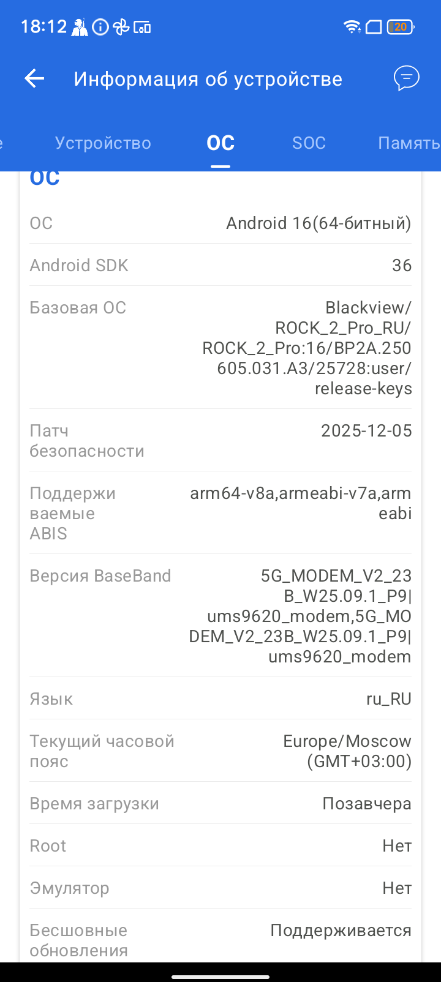Screen dimensions: 441x982
Task: Tap the info circle status icon
Action: click(100, 27)
